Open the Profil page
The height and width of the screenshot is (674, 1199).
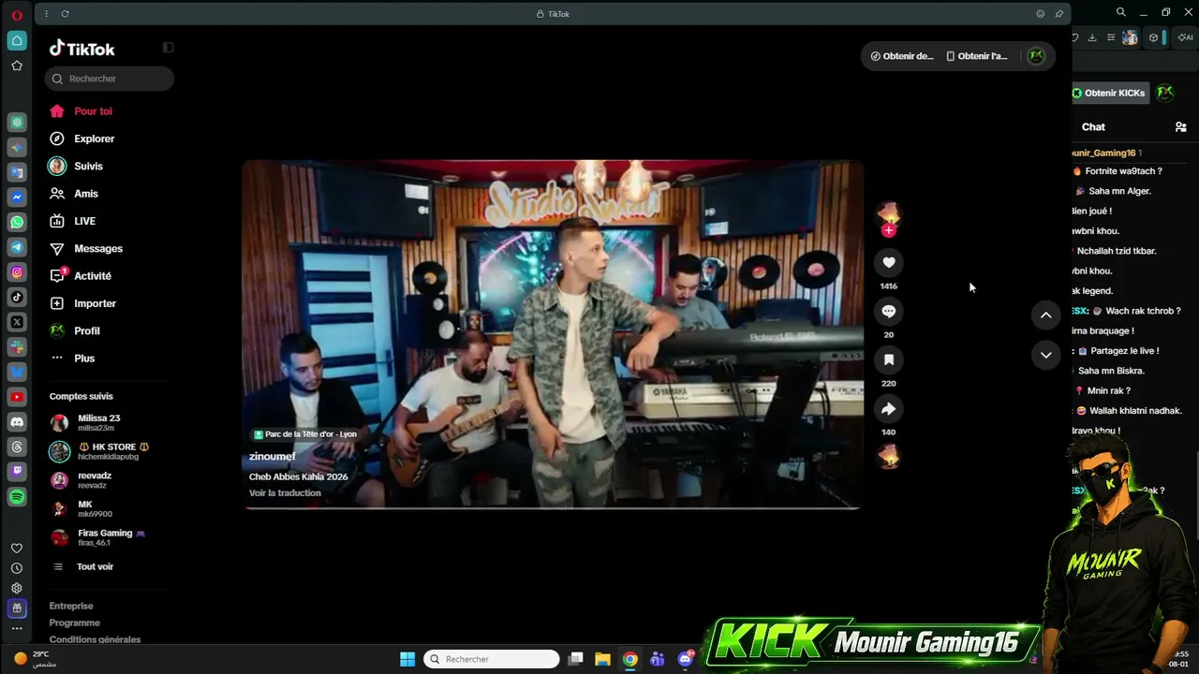point(75,330)
